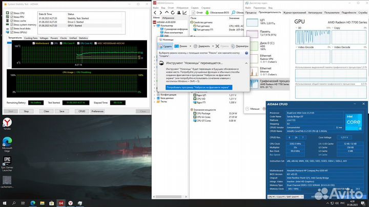369x207 pixels.
Task: Select Имя компьютера in AIDA64 tree
Action: [x=173, y=33]
